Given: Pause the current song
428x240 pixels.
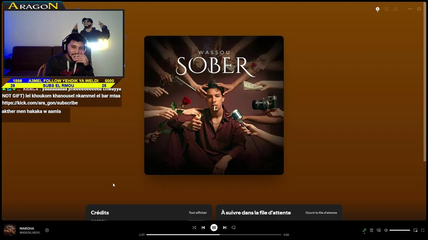Looking at the screenshot, I should tap(214, 228).
